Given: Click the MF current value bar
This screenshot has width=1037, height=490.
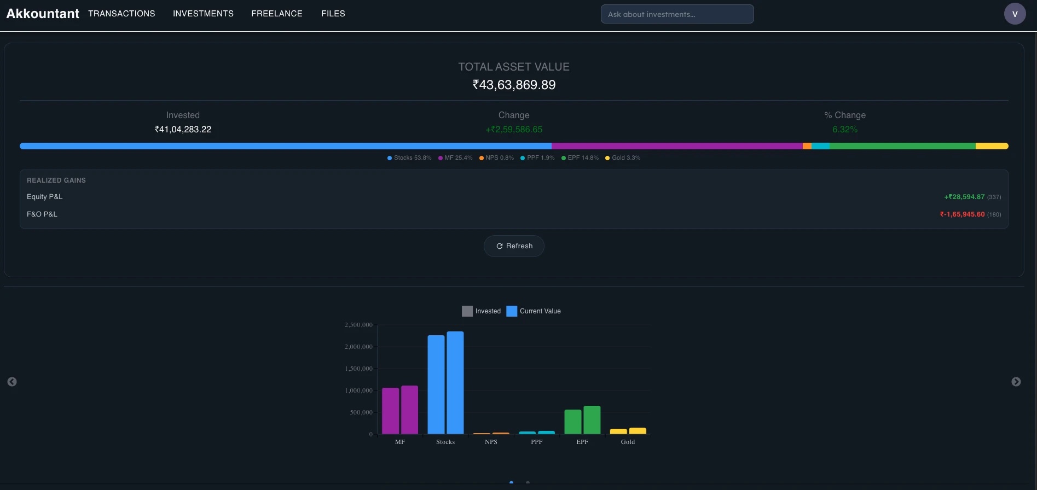Looking at the screenshot, I should [x=409, y=410].
